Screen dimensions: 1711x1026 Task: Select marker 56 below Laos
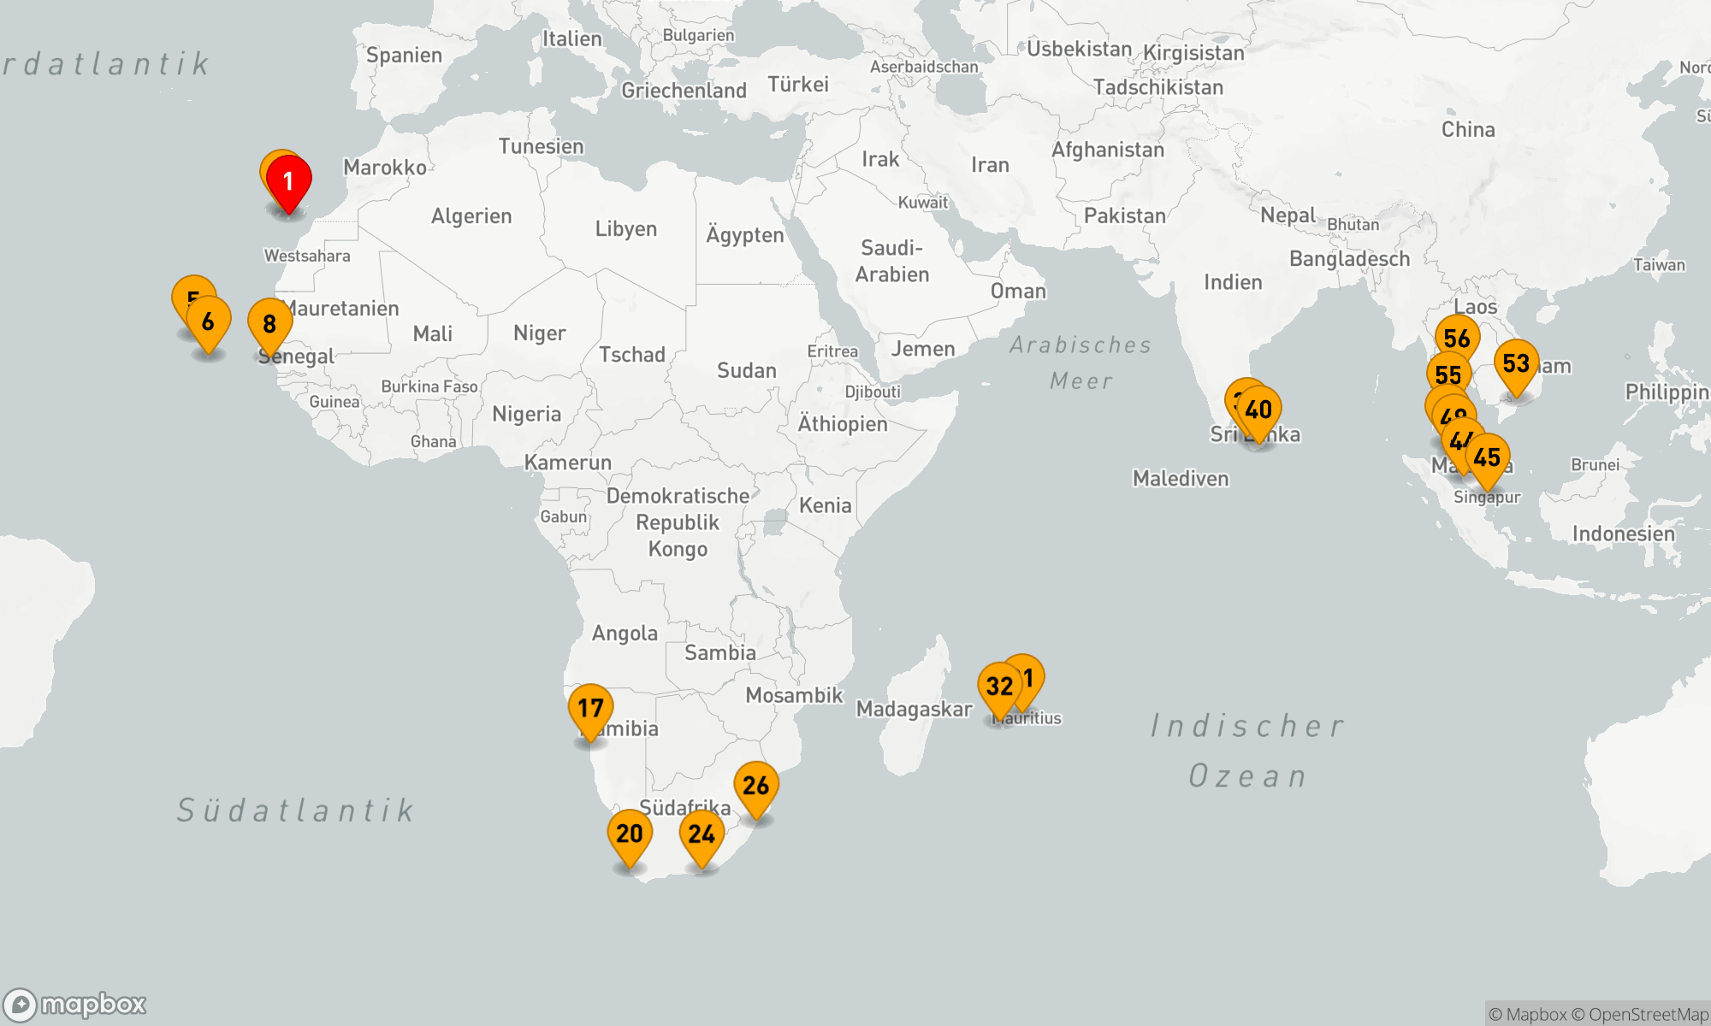click(1457, 338)
